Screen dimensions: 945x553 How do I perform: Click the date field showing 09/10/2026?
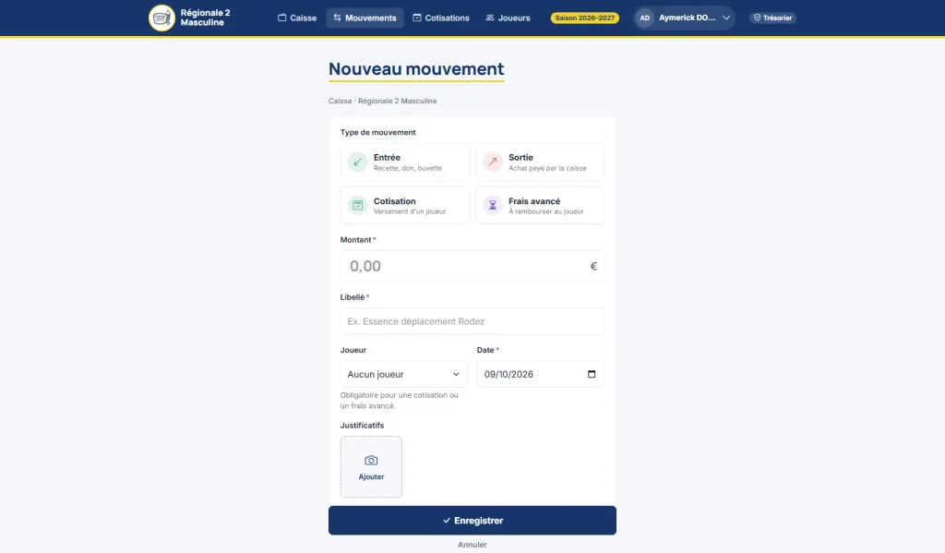540,374
